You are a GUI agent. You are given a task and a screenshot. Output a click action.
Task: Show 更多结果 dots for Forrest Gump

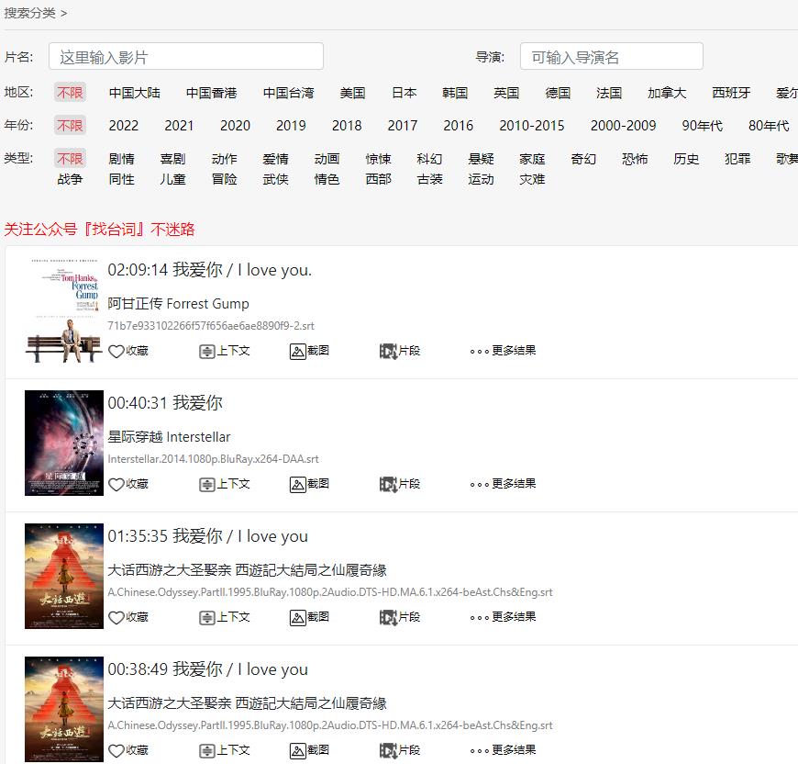[x=480, y=351]
